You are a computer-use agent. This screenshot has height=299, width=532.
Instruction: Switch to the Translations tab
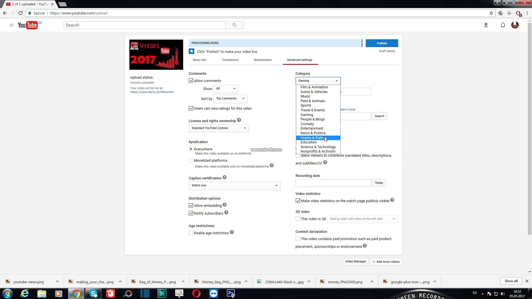click(x=230, y=60)
